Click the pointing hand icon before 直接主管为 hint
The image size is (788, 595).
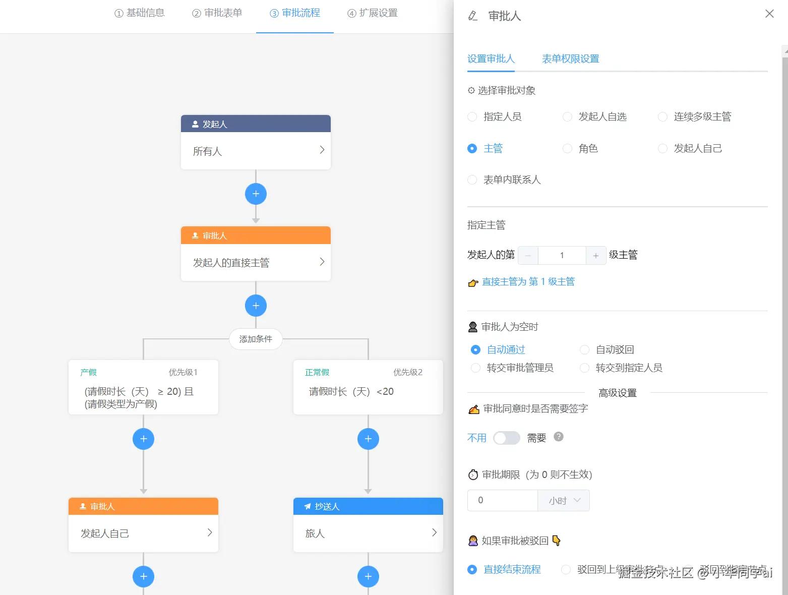473,283
